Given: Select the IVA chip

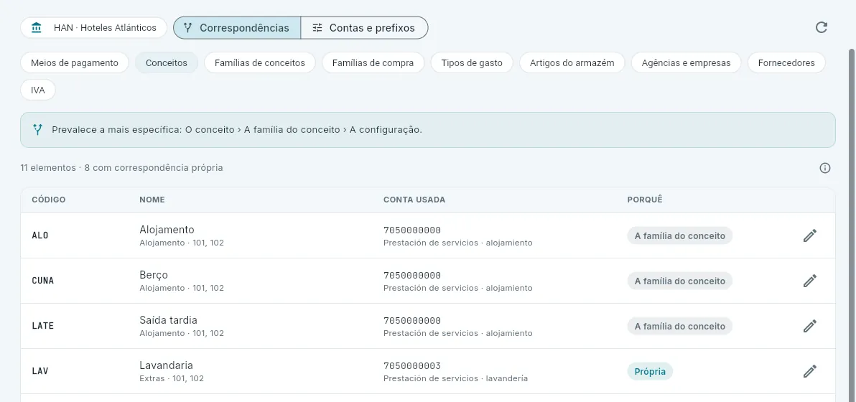Looking at the screenshot, I should (38, 90).
